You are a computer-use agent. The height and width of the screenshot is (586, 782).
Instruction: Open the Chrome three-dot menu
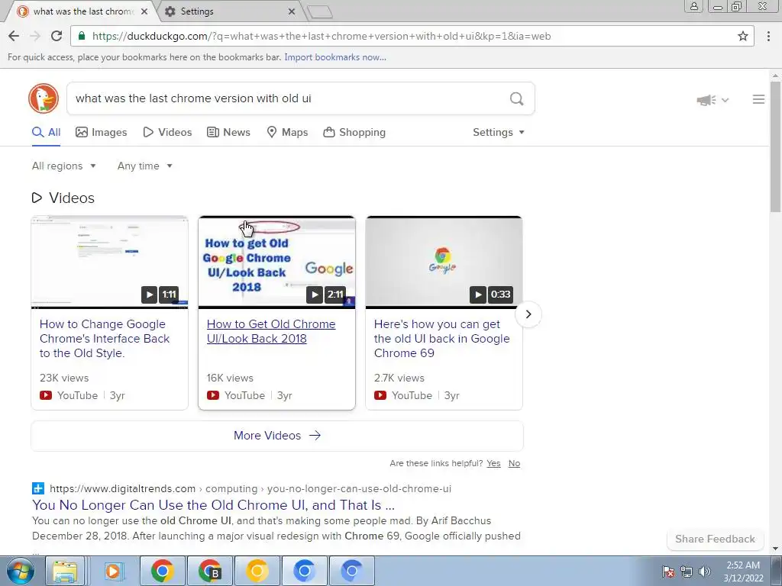pyautogui.click(x=768, y=36)
